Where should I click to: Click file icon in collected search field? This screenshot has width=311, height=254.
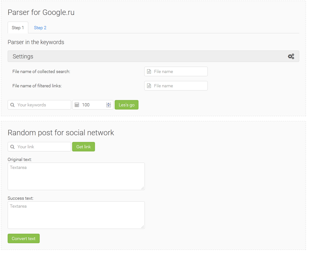click(x=149, y=72)
